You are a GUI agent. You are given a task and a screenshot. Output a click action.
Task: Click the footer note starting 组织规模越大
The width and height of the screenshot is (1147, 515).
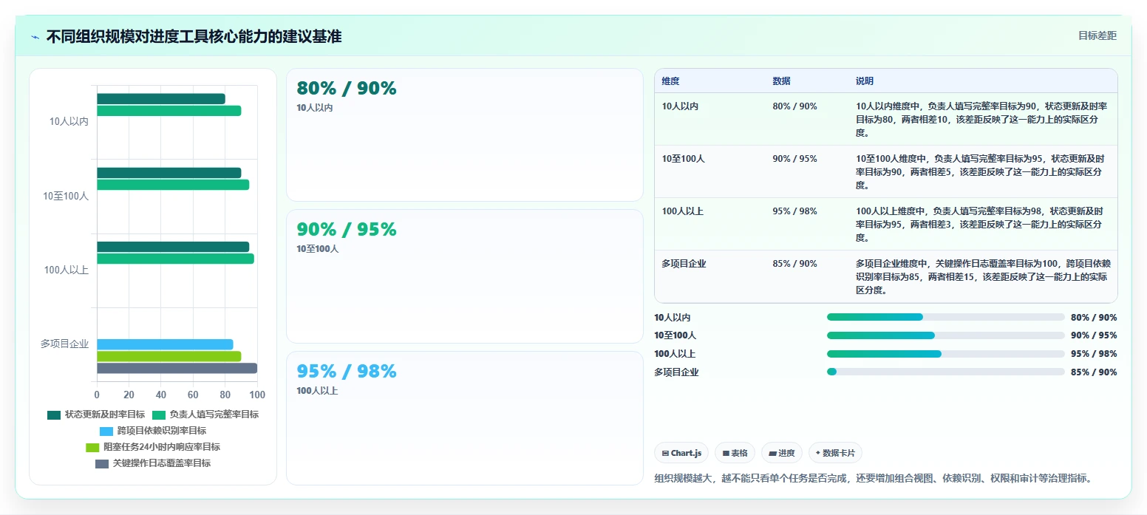(x=873, y=478)
